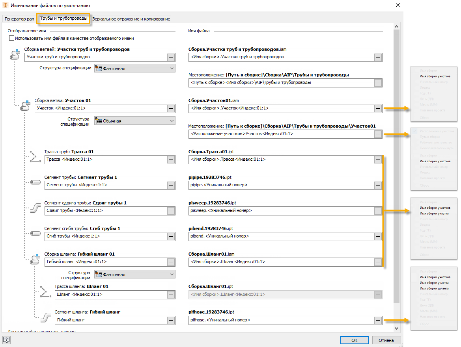The width and height of the screenshot is (461, 347).
Task: Expand the 'Фантомная' dropdown under Сборка шланга
Action: 134,275
